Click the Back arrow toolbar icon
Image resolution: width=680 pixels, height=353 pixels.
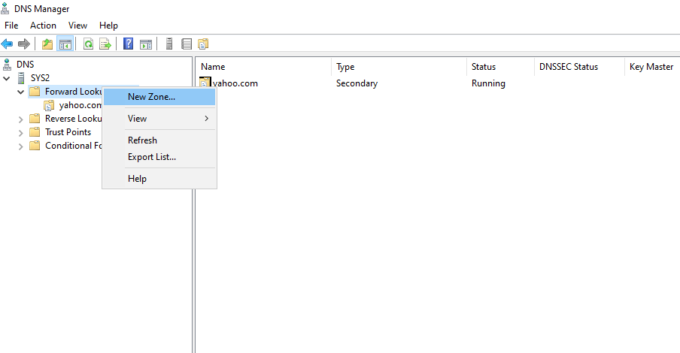coord(8,44)
